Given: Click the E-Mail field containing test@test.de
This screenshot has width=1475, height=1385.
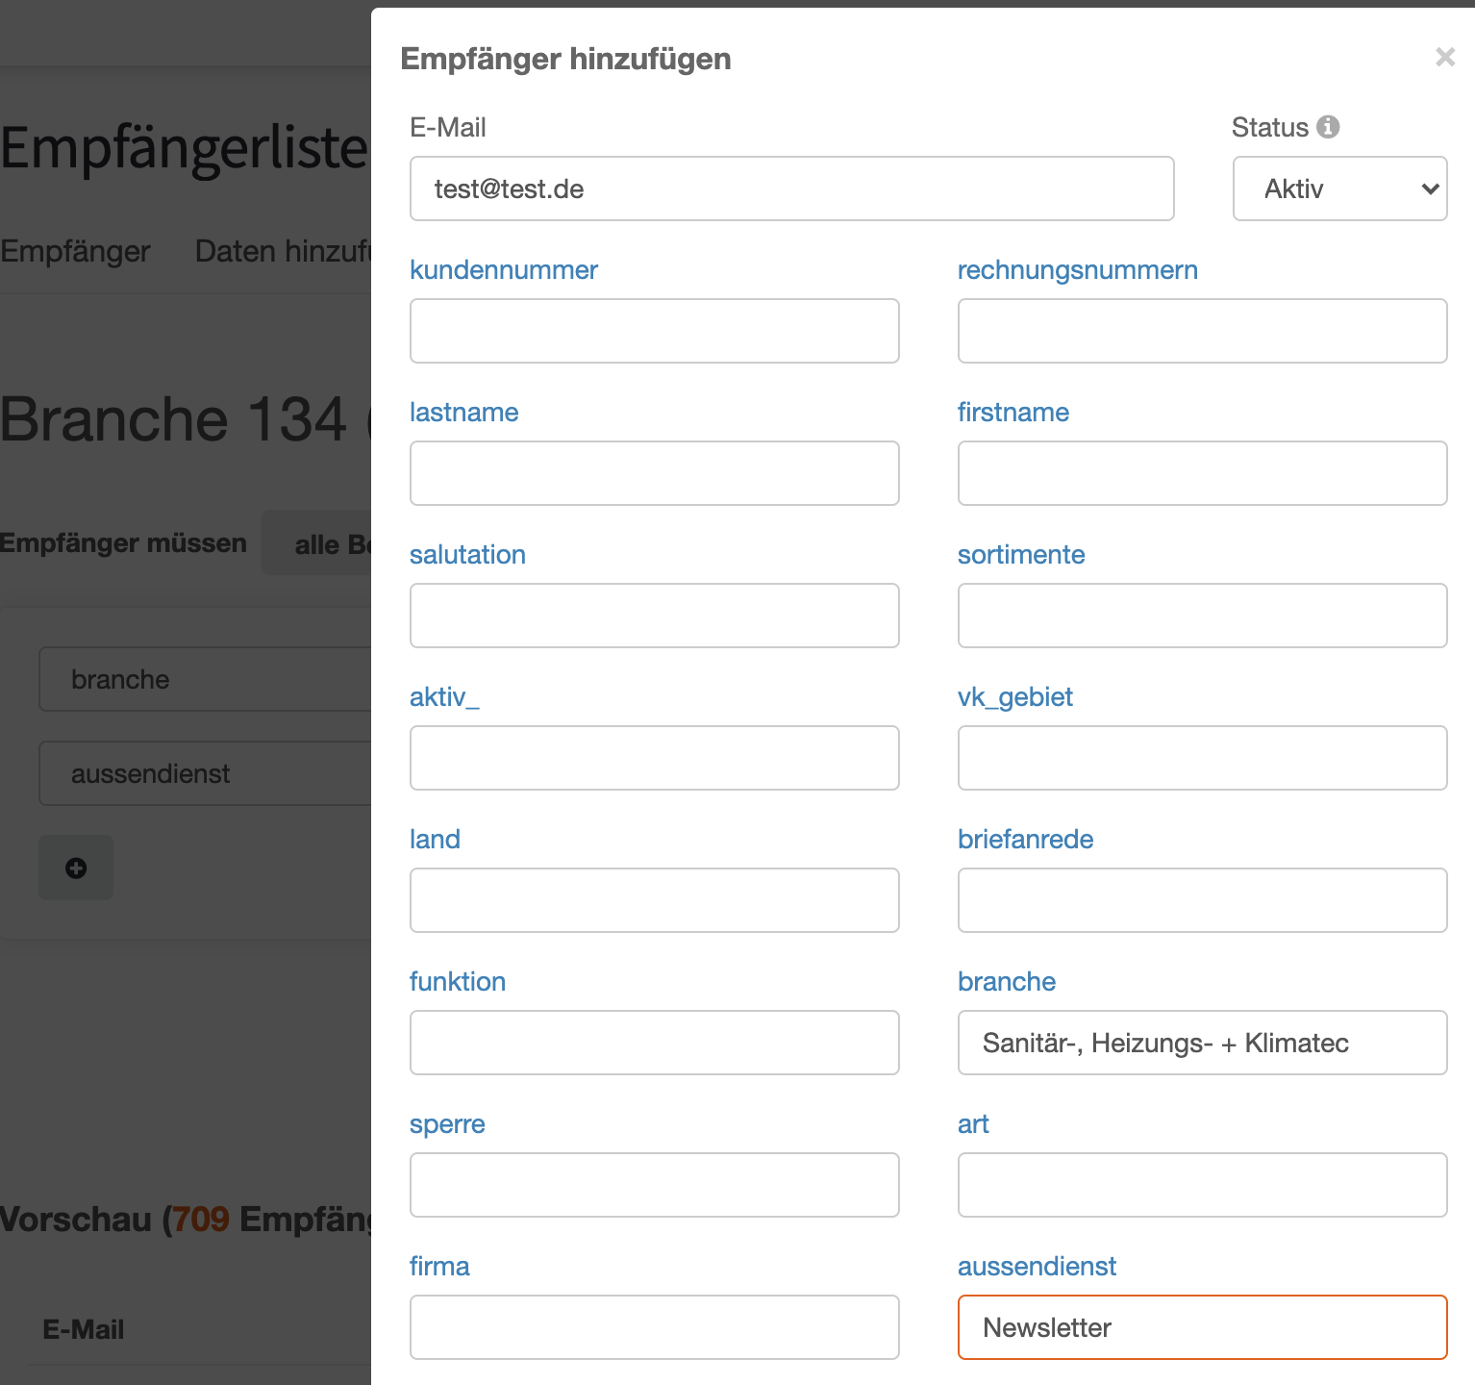Looking at the screenshot, I should coord(791,189).
